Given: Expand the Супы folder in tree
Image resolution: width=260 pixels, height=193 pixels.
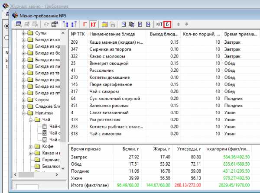Looking at the screenshot, I should pyautogui.click(x=22, y=33).
